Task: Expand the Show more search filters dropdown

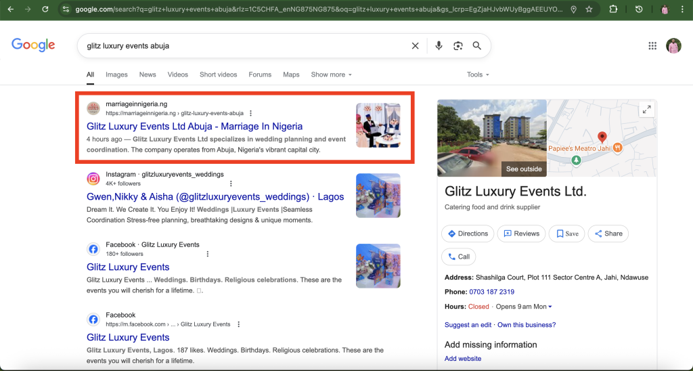Action: click(331, 74)
